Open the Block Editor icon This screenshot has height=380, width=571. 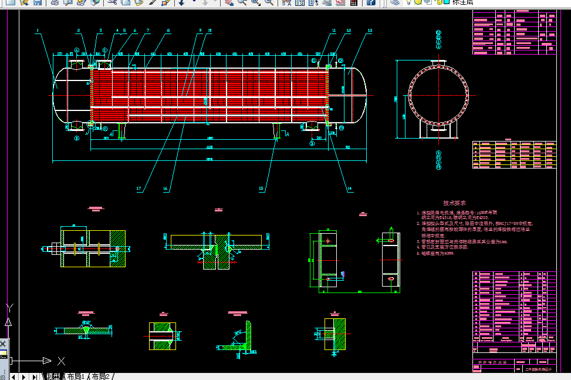point(165,2)
